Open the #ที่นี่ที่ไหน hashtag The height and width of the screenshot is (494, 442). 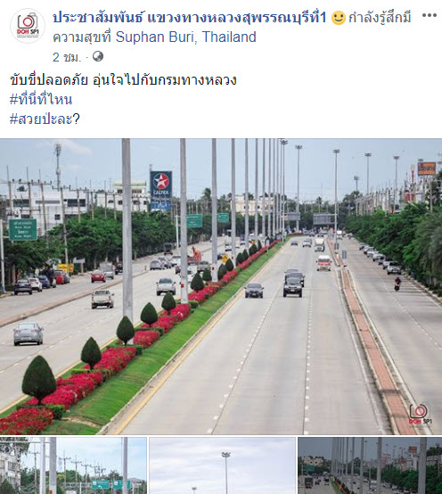pyautogui.click(x=41, y=99)
